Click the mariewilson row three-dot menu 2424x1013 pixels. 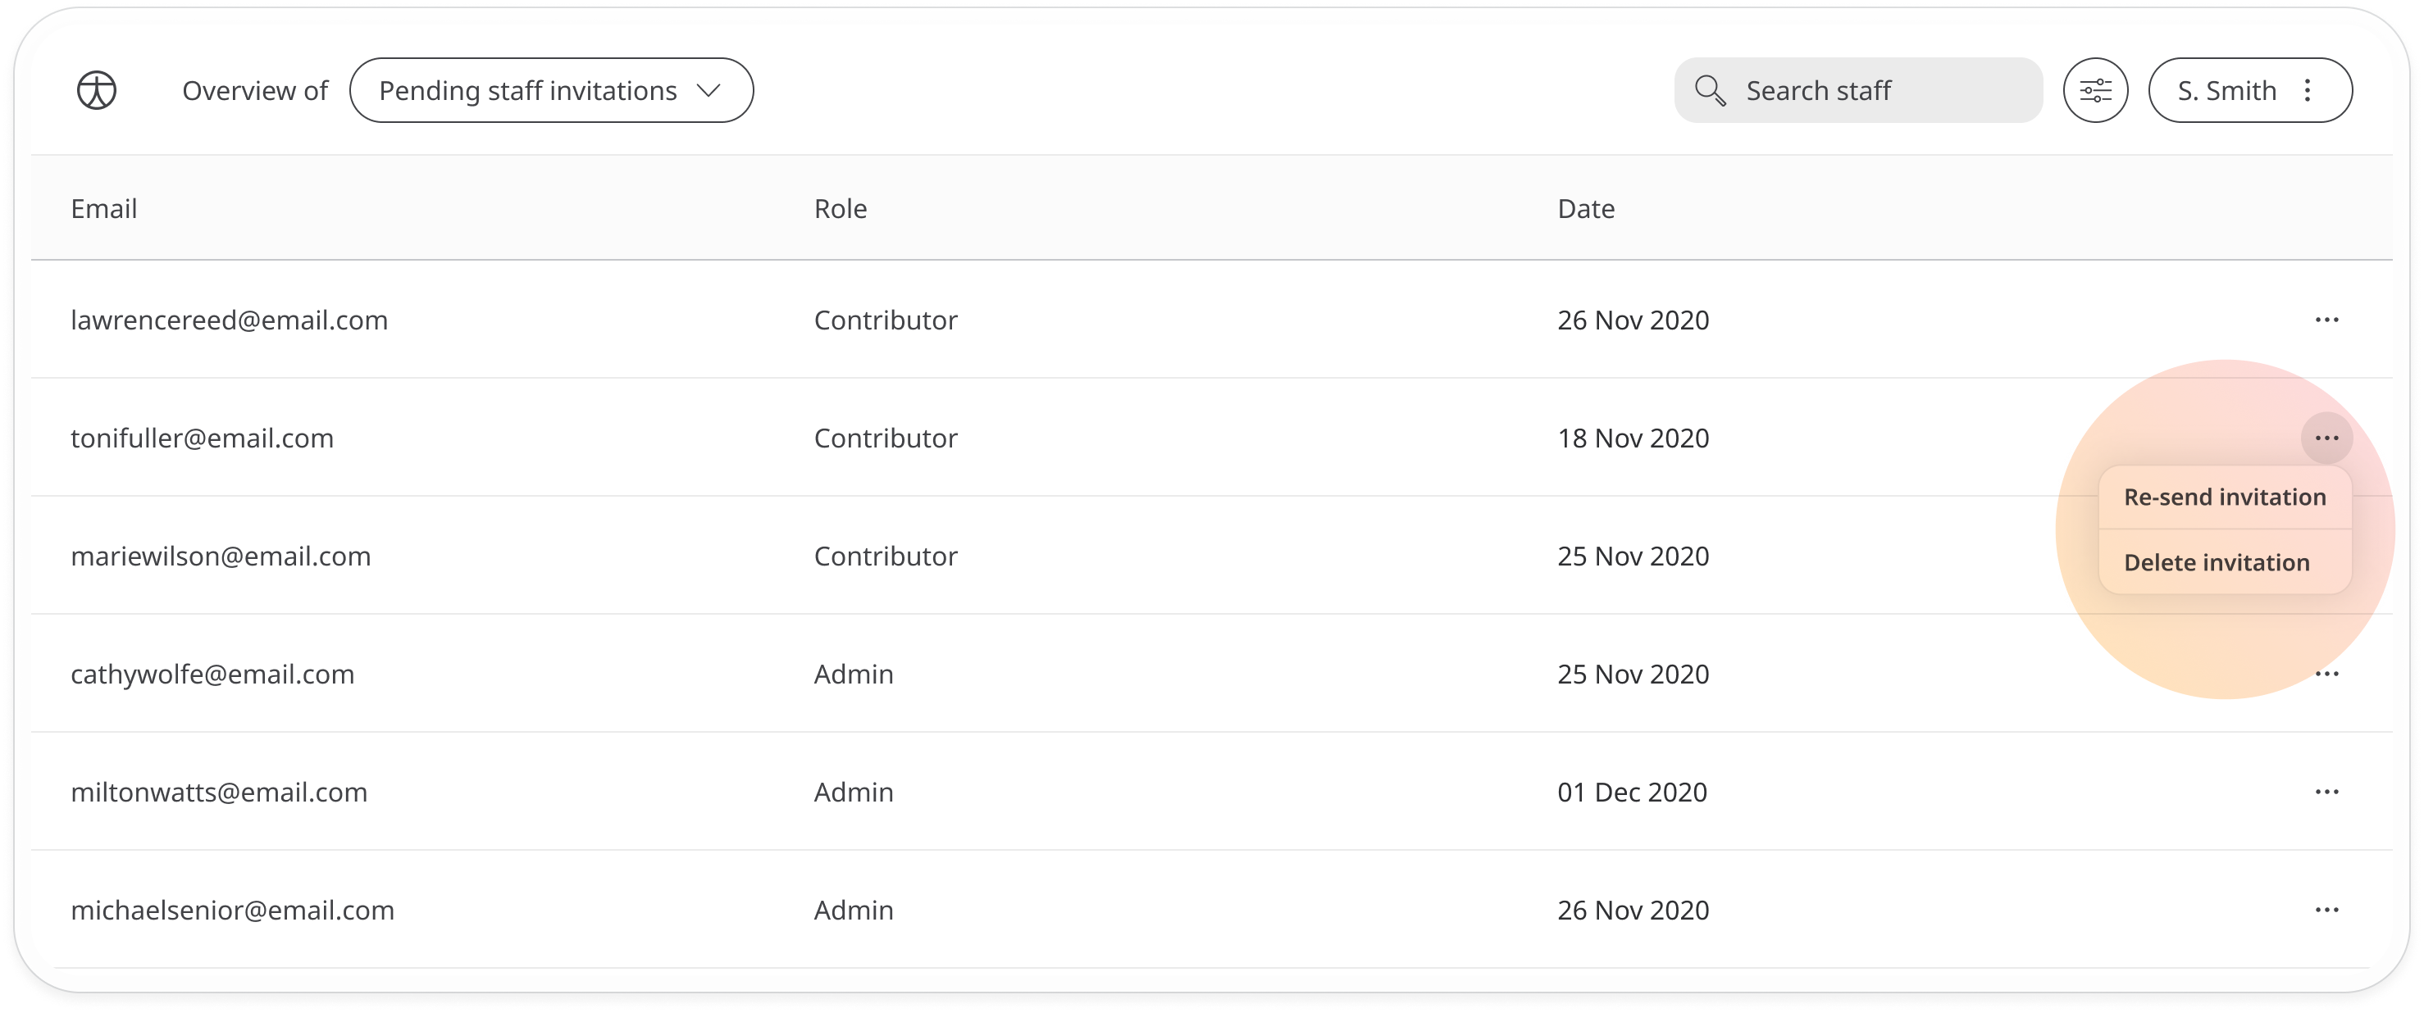click(x=2328, y=556)
